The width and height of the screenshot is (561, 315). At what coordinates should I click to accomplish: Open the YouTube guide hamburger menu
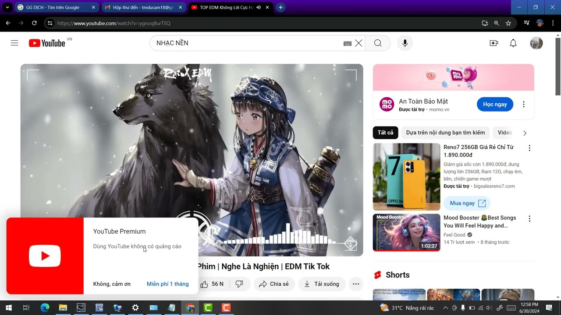click(14, 43)
